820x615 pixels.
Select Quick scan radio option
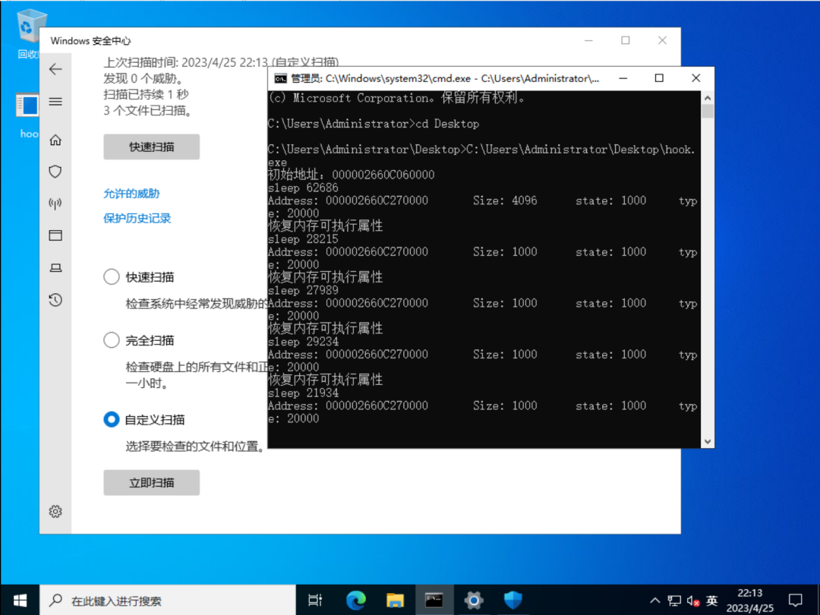(x=112, y=276)
